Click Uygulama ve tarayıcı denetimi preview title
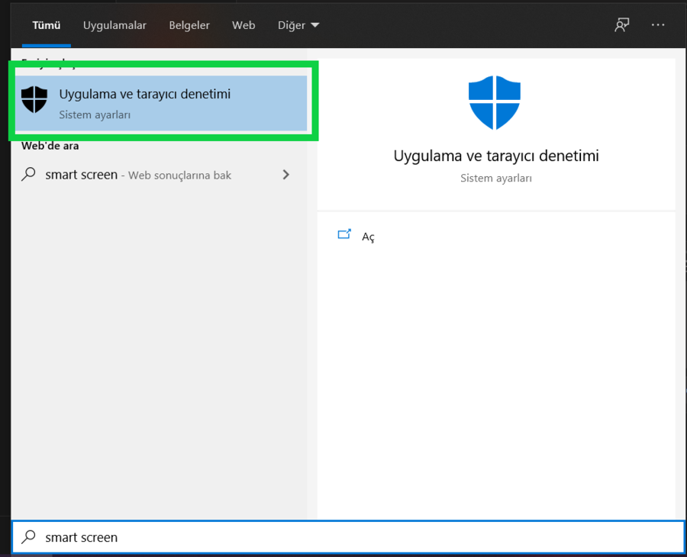The image size is (687, 557). click(x=496, y=156)
